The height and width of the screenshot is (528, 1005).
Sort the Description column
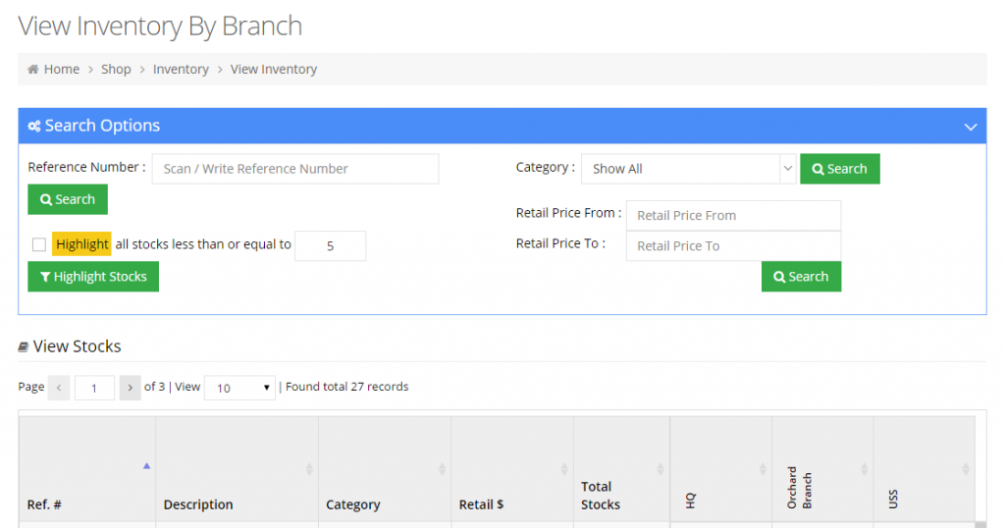tap(309, 469)
